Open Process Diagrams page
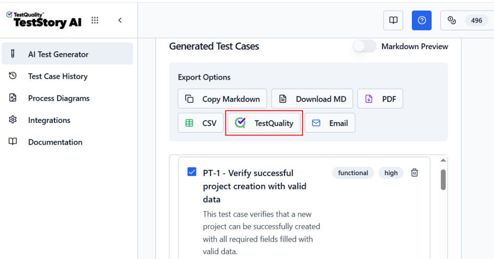Viewport: 494px width, 259px height. coord(58,98)
